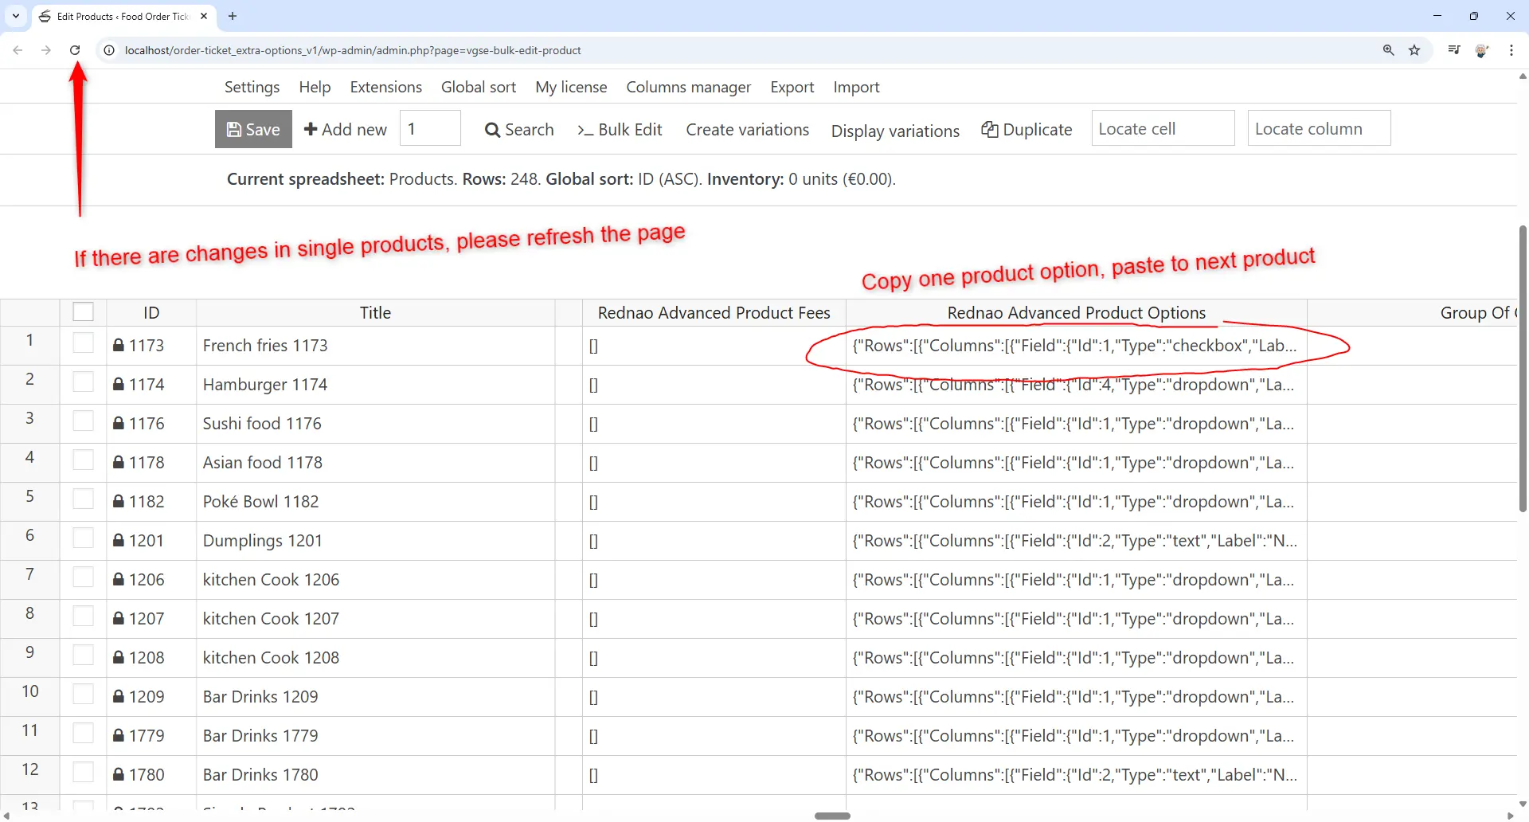Image resolution: width=1529 pixels, height=822 pixels.
Task: Open the Global sort menu
Action: (478, 87)
